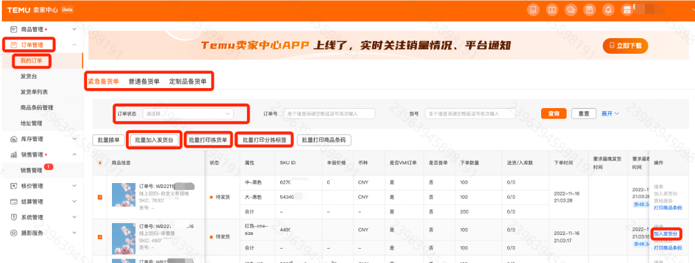The height and width of the screenshot is (263, 695).
Task: Collapse the 销售管理 parent menu chevron
Action: [74, 154]
